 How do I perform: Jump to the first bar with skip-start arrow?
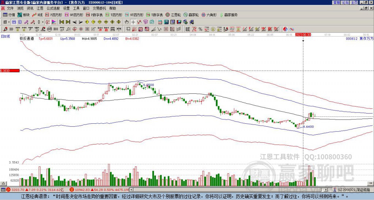tap(61, 22)
